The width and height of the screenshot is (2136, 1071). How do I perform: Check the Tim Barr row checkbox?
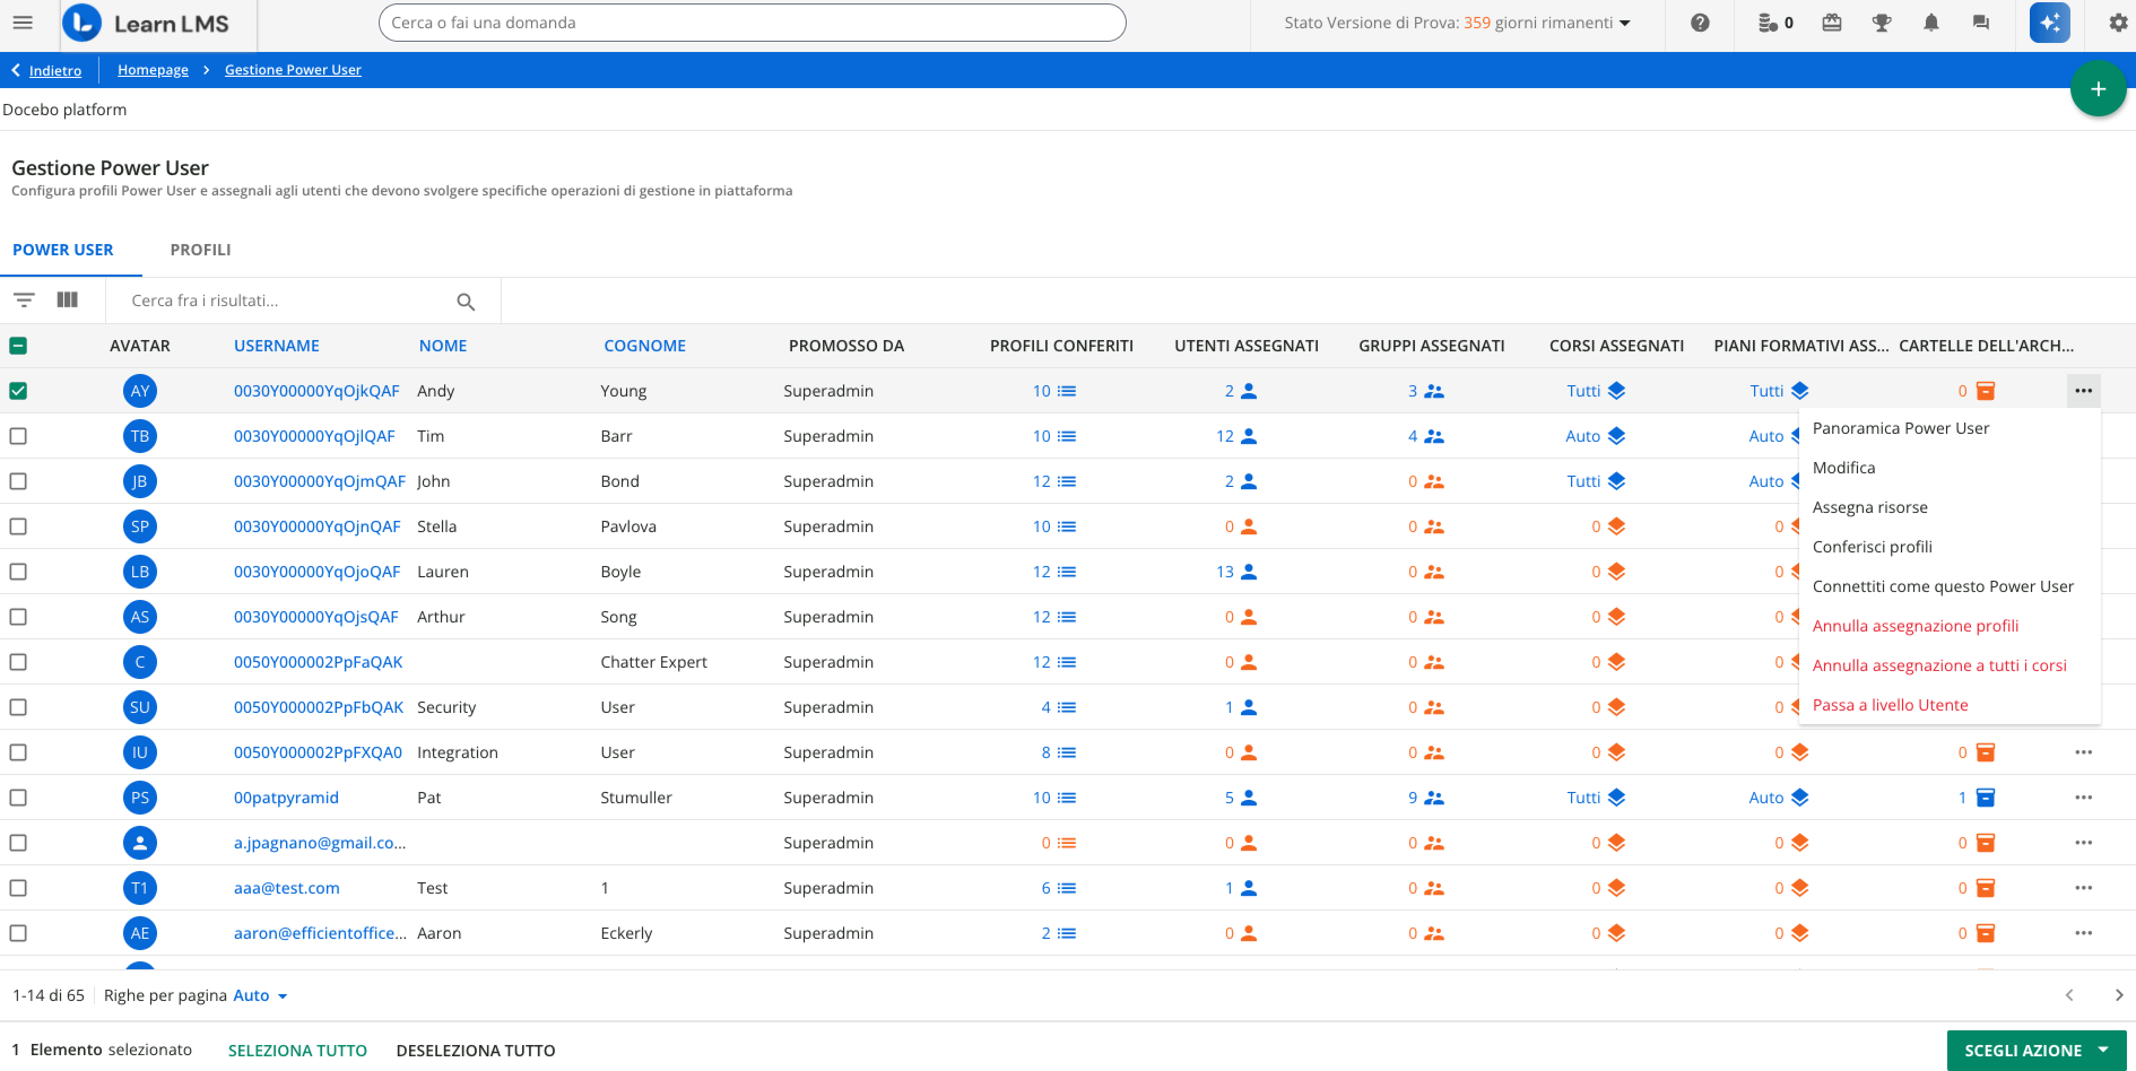(18, 436)
